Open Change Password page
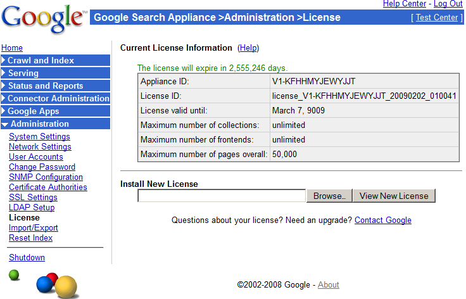This screenshot has width=466, height=299. pyautogui.click(x=42, y=167)
